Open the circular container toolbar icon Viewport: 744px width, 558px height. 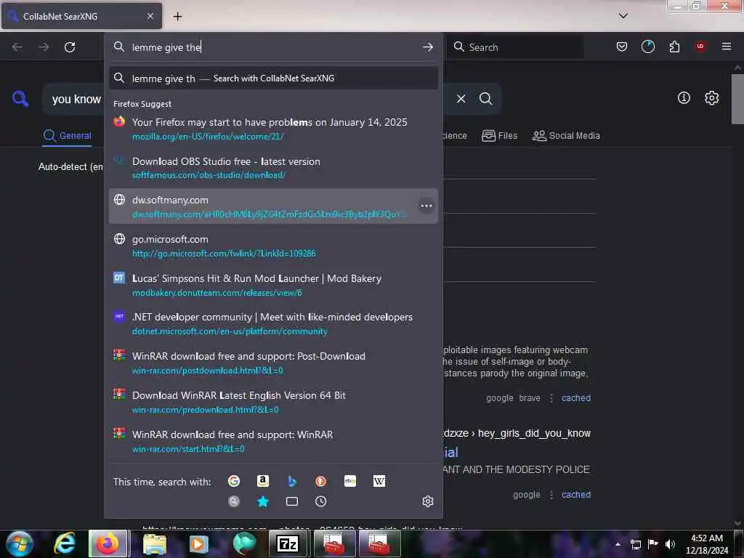tap(647, 46)
